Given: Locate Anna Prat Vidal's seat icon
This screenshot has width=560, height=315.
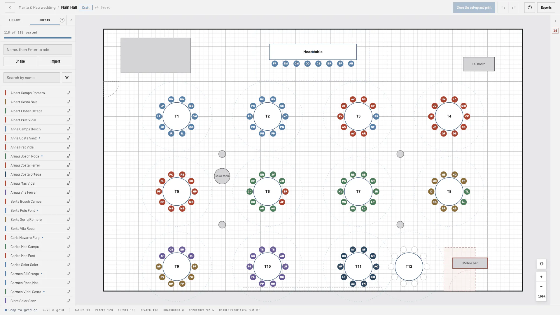Looking at the screenshot, I should click(x=69, y=147).
